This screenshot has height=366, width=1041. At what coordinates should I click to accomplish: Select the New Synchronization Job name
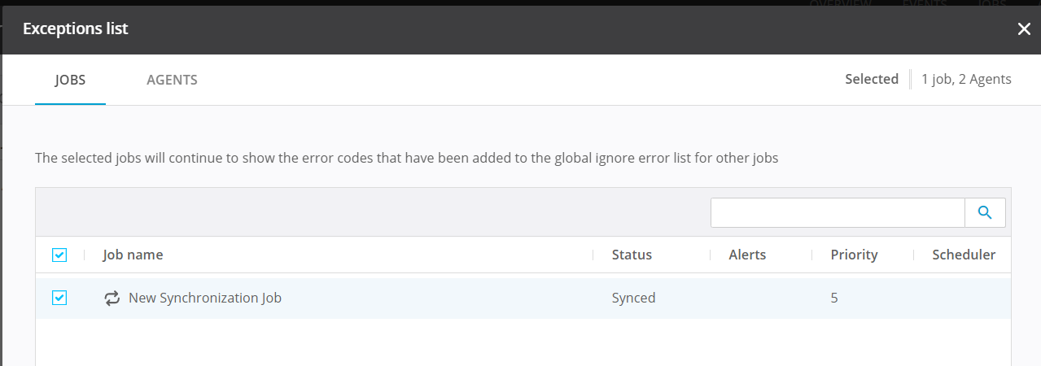pyautogui.click(x=205, y=298)
